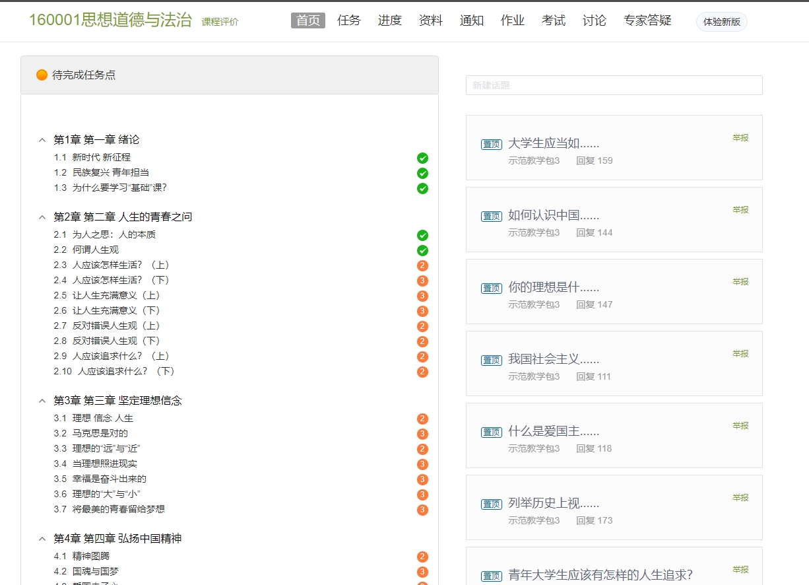Viewport: 809px width, 585px height.
Task: Switch to the 考试 tab
Action: tap(554, 20)
